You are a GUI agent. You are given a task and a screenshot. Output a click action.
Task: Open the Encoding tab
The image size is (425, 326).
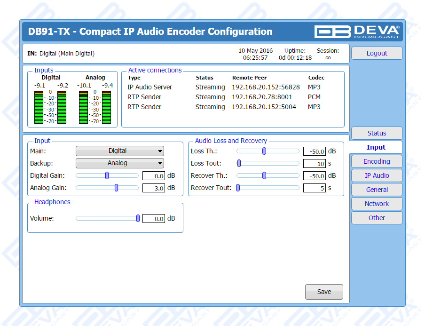(x=377, y=161)
